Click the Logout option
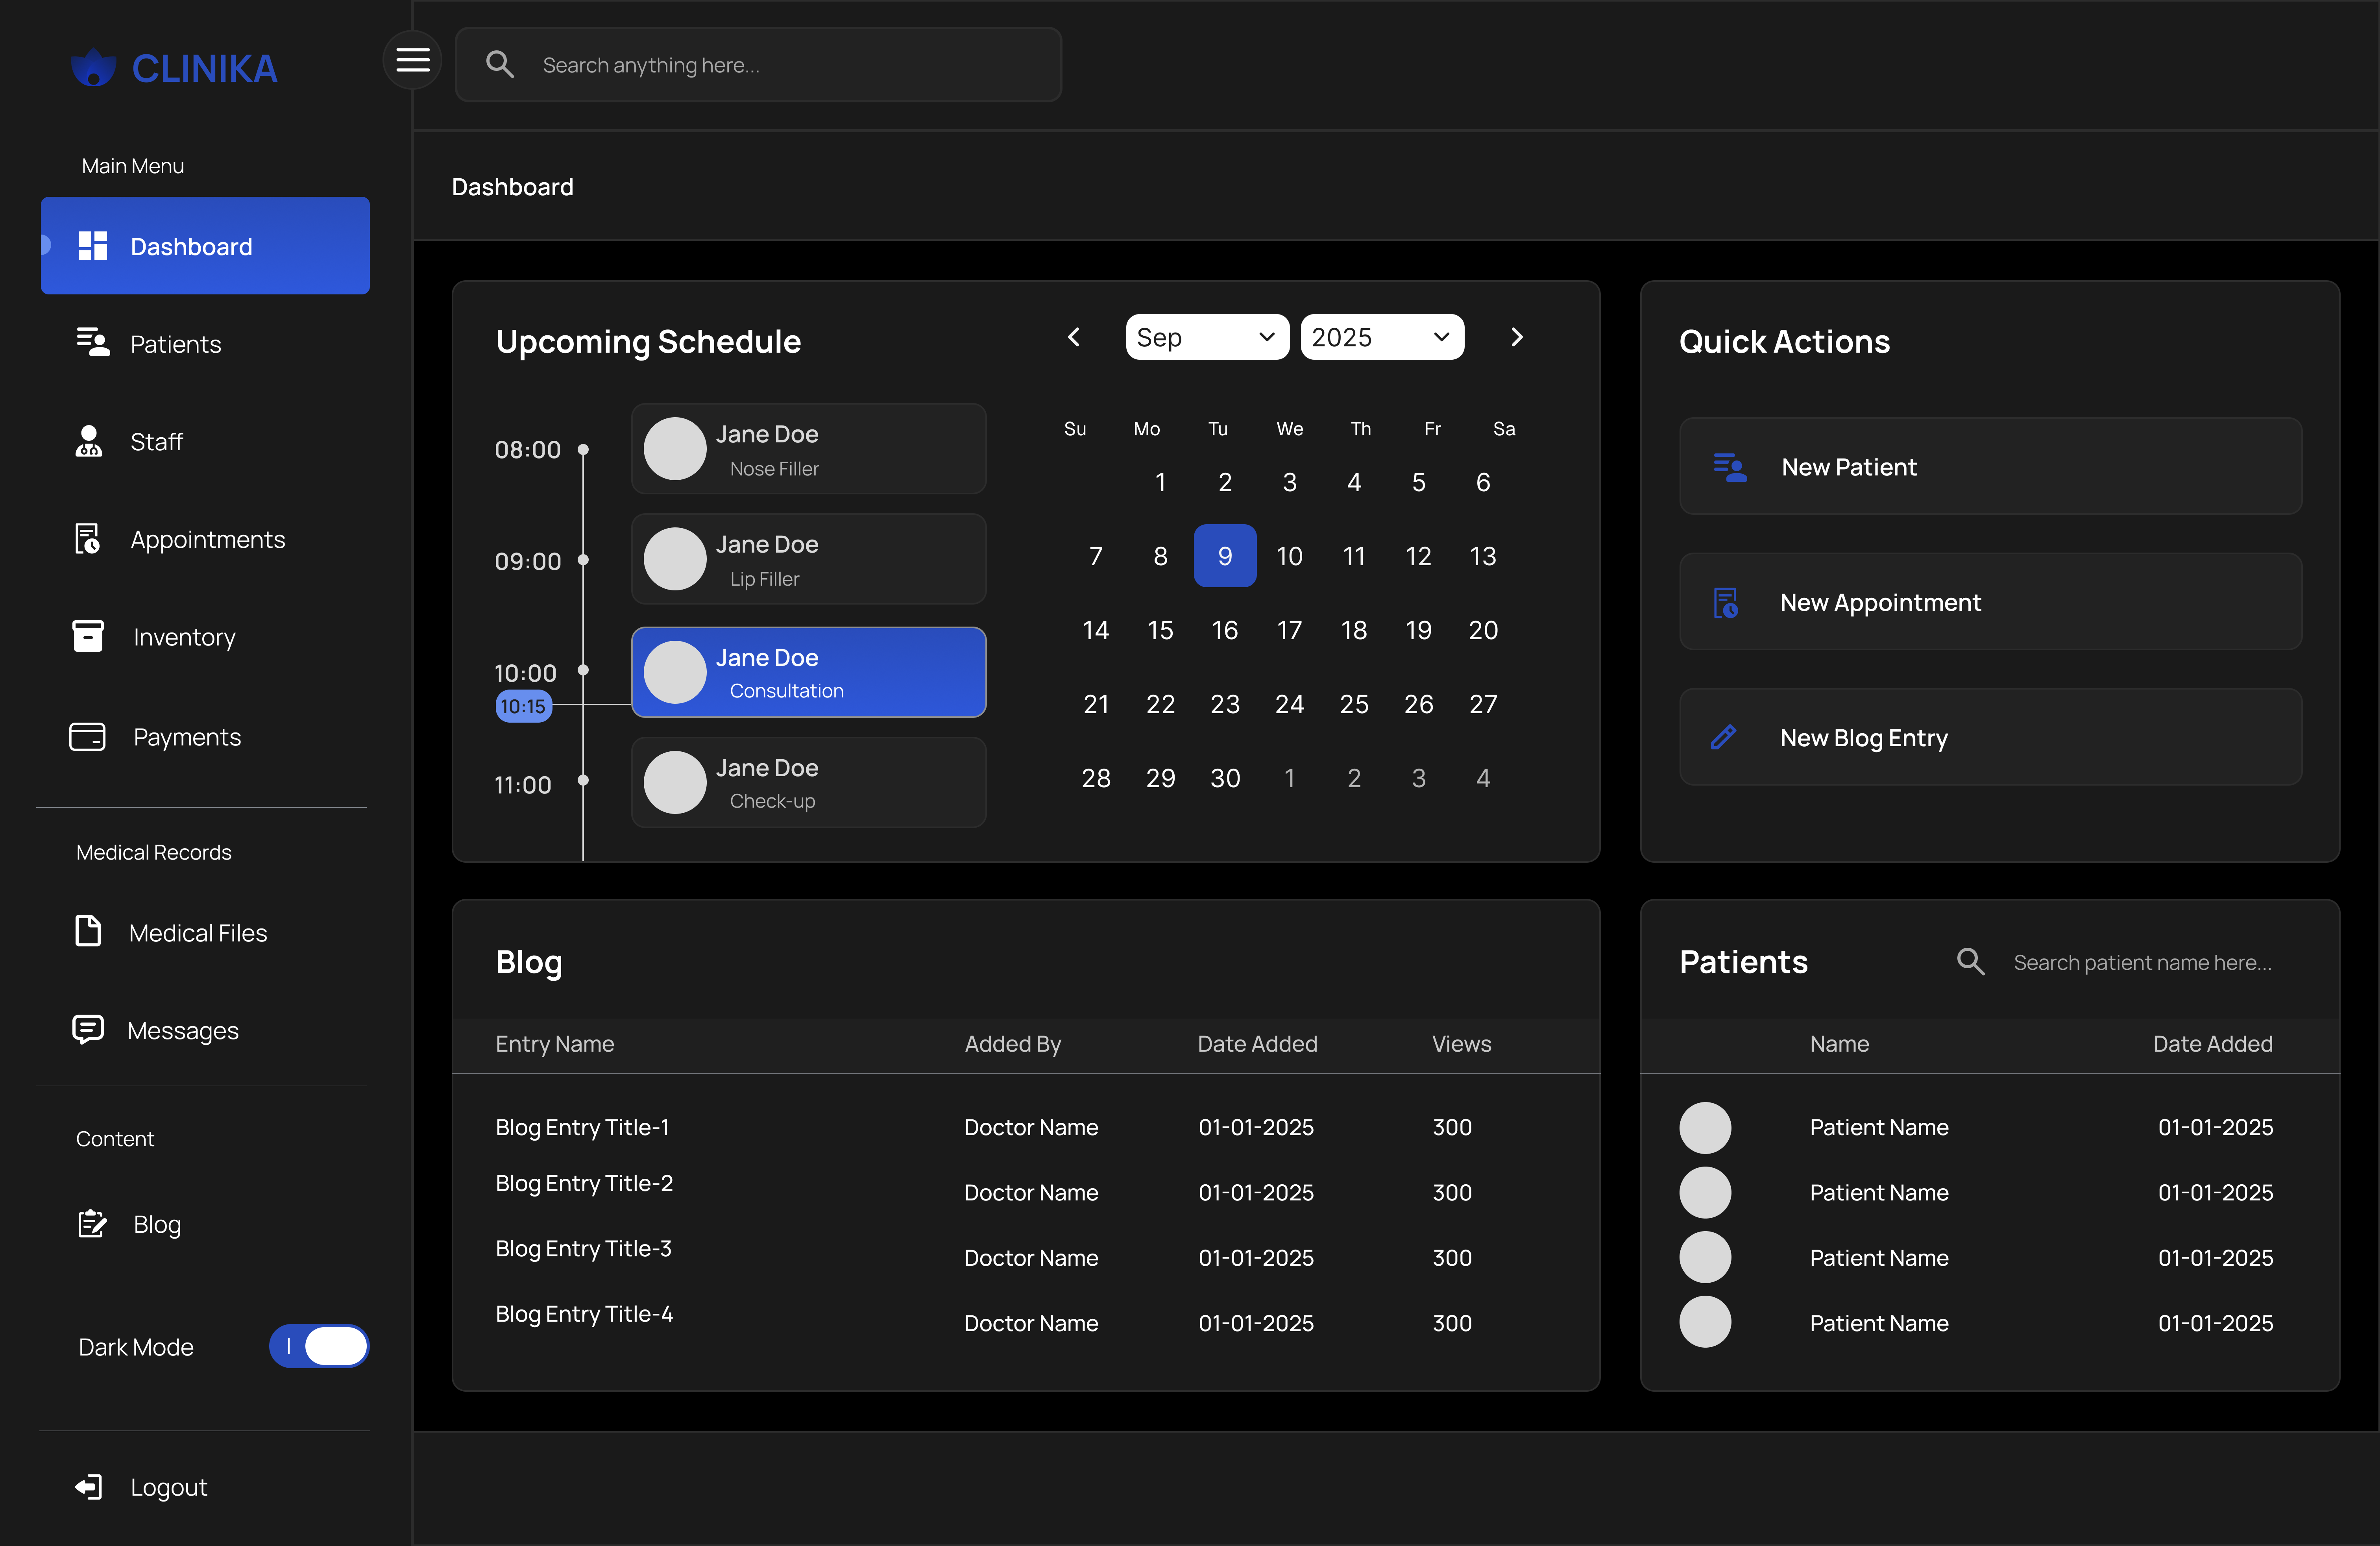The width and height of the screenshot is (2380, 1546). [x=168, y=1486]
